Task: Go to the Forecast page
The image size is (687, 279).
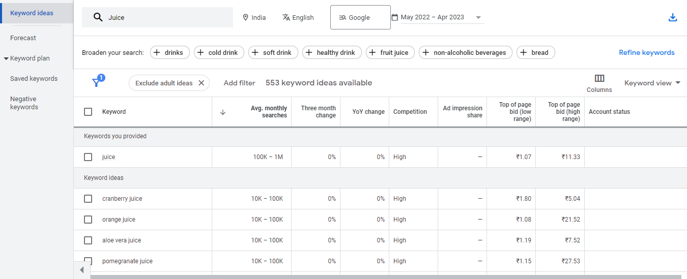Action: coord(23,38)
